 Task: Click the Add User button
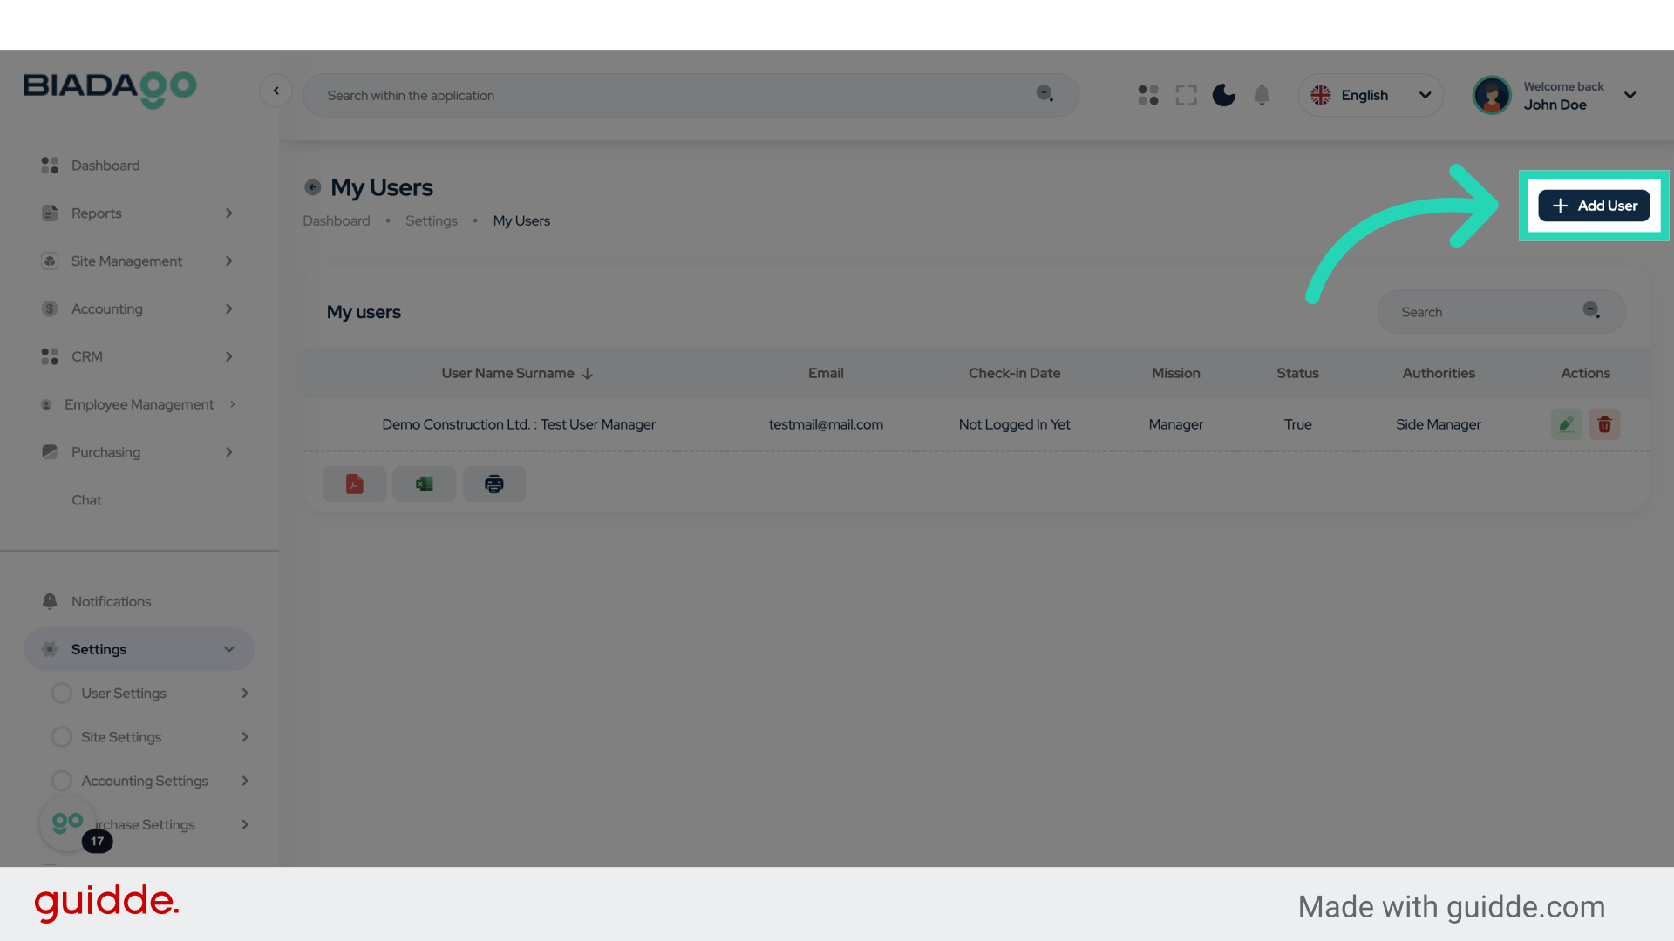click(x=1593, y=206)
